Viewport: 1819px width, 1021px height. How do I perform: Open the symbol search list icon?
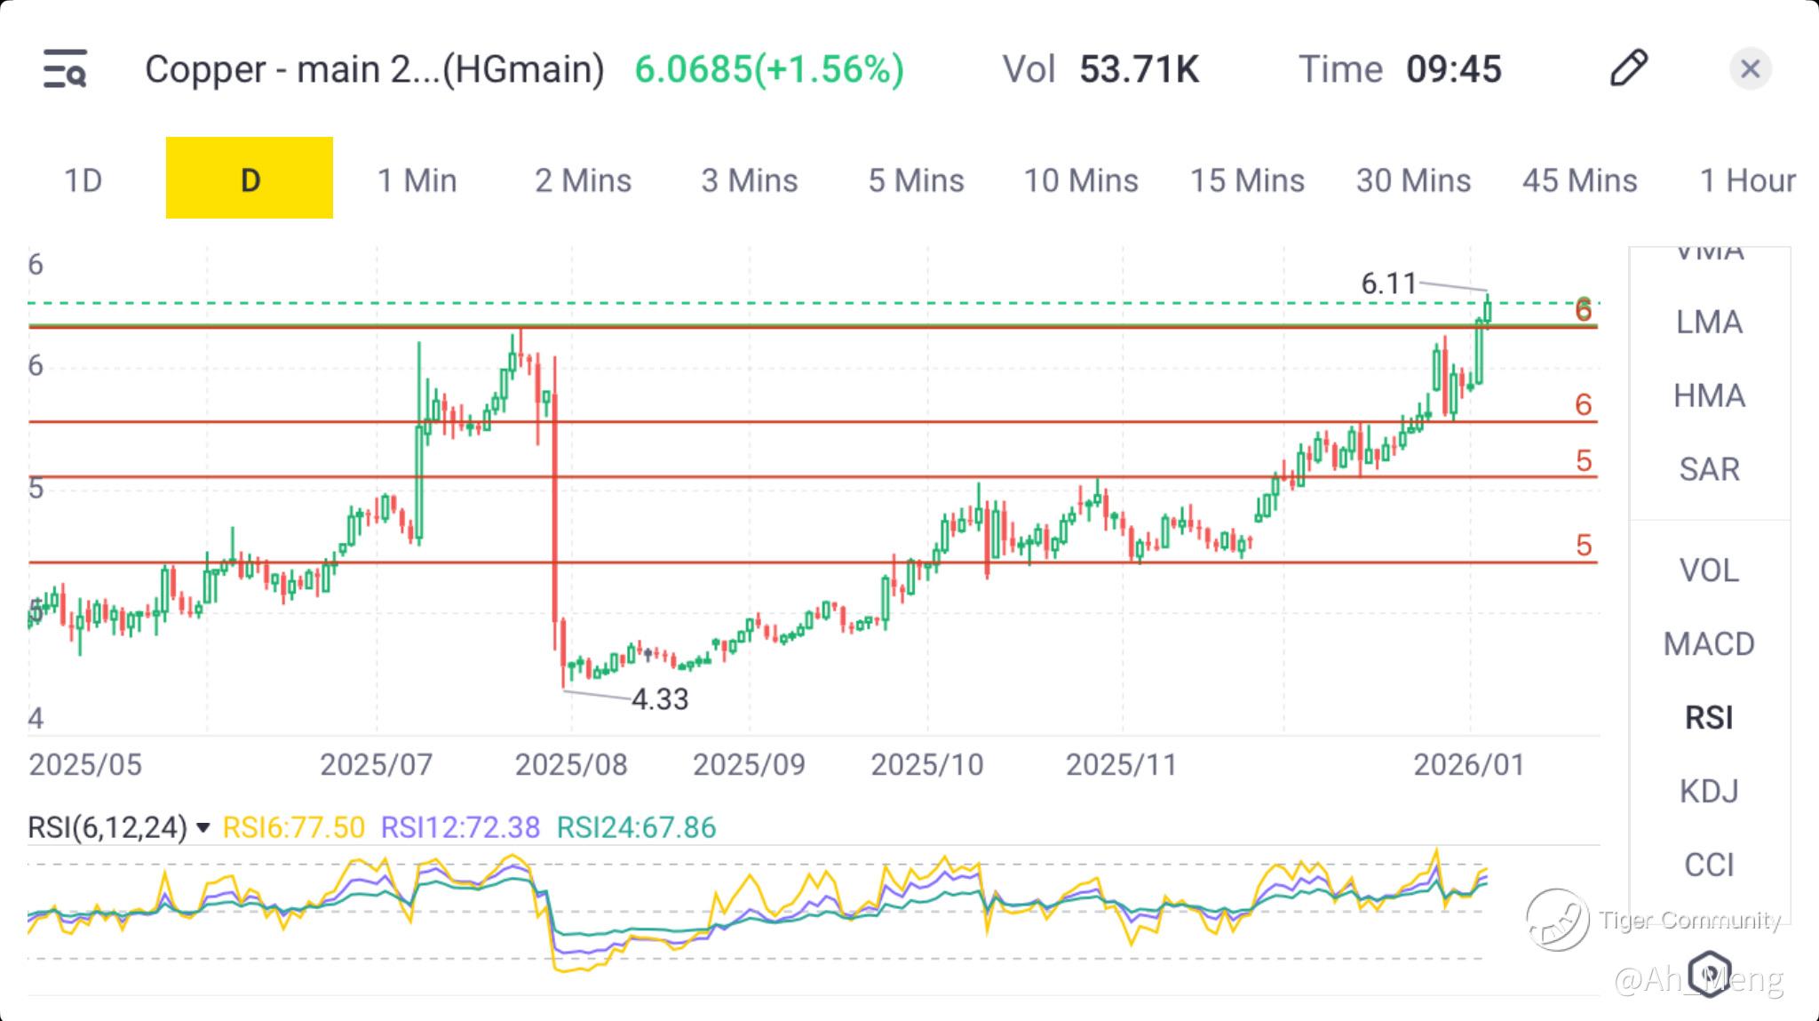(x=65, y=69)
